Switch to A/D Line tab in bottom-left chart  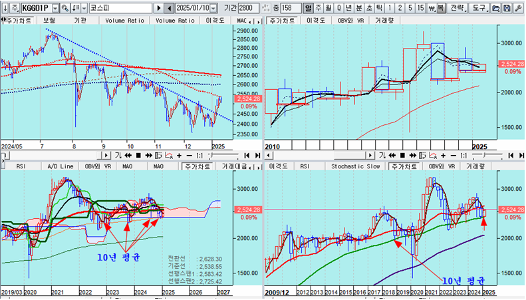coord(60,166)
